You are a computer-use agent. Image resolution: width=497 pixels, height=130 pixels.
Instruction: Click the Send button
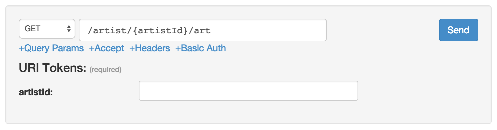click(458, 30)
